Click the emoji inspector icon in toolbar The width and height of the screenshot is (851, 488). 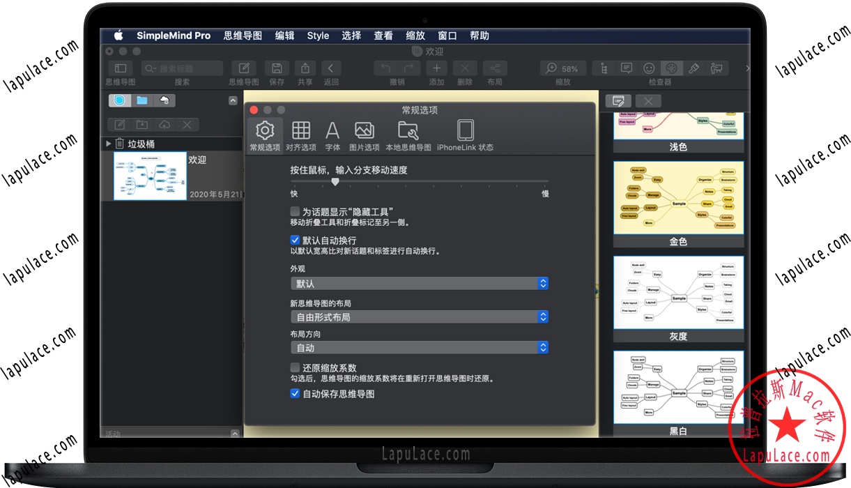tap(649, 68)
